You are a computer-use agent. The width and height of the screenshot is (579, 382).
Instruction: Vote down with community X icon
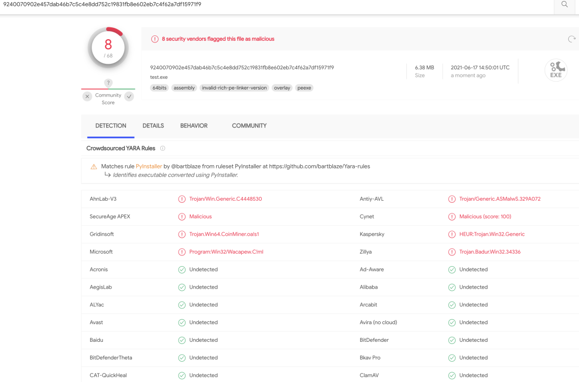87,97
